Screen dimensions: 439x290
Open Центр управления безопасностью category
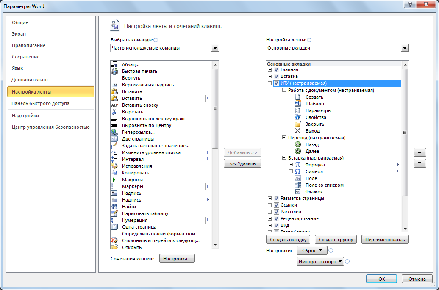(x=51, y=127)
